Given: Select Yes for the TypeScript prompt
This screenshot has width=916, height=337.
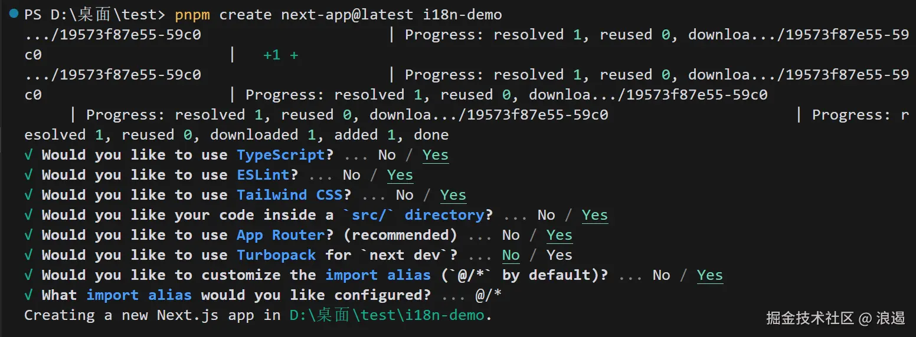Looking at the screenshot, I should [436, 155].
